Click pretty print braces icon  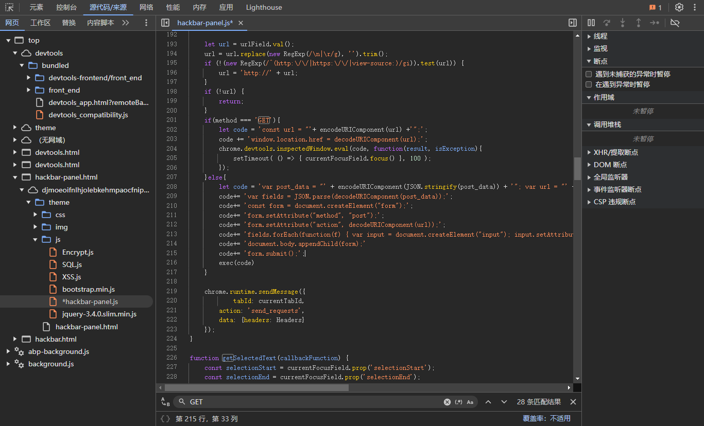point(165,418)
